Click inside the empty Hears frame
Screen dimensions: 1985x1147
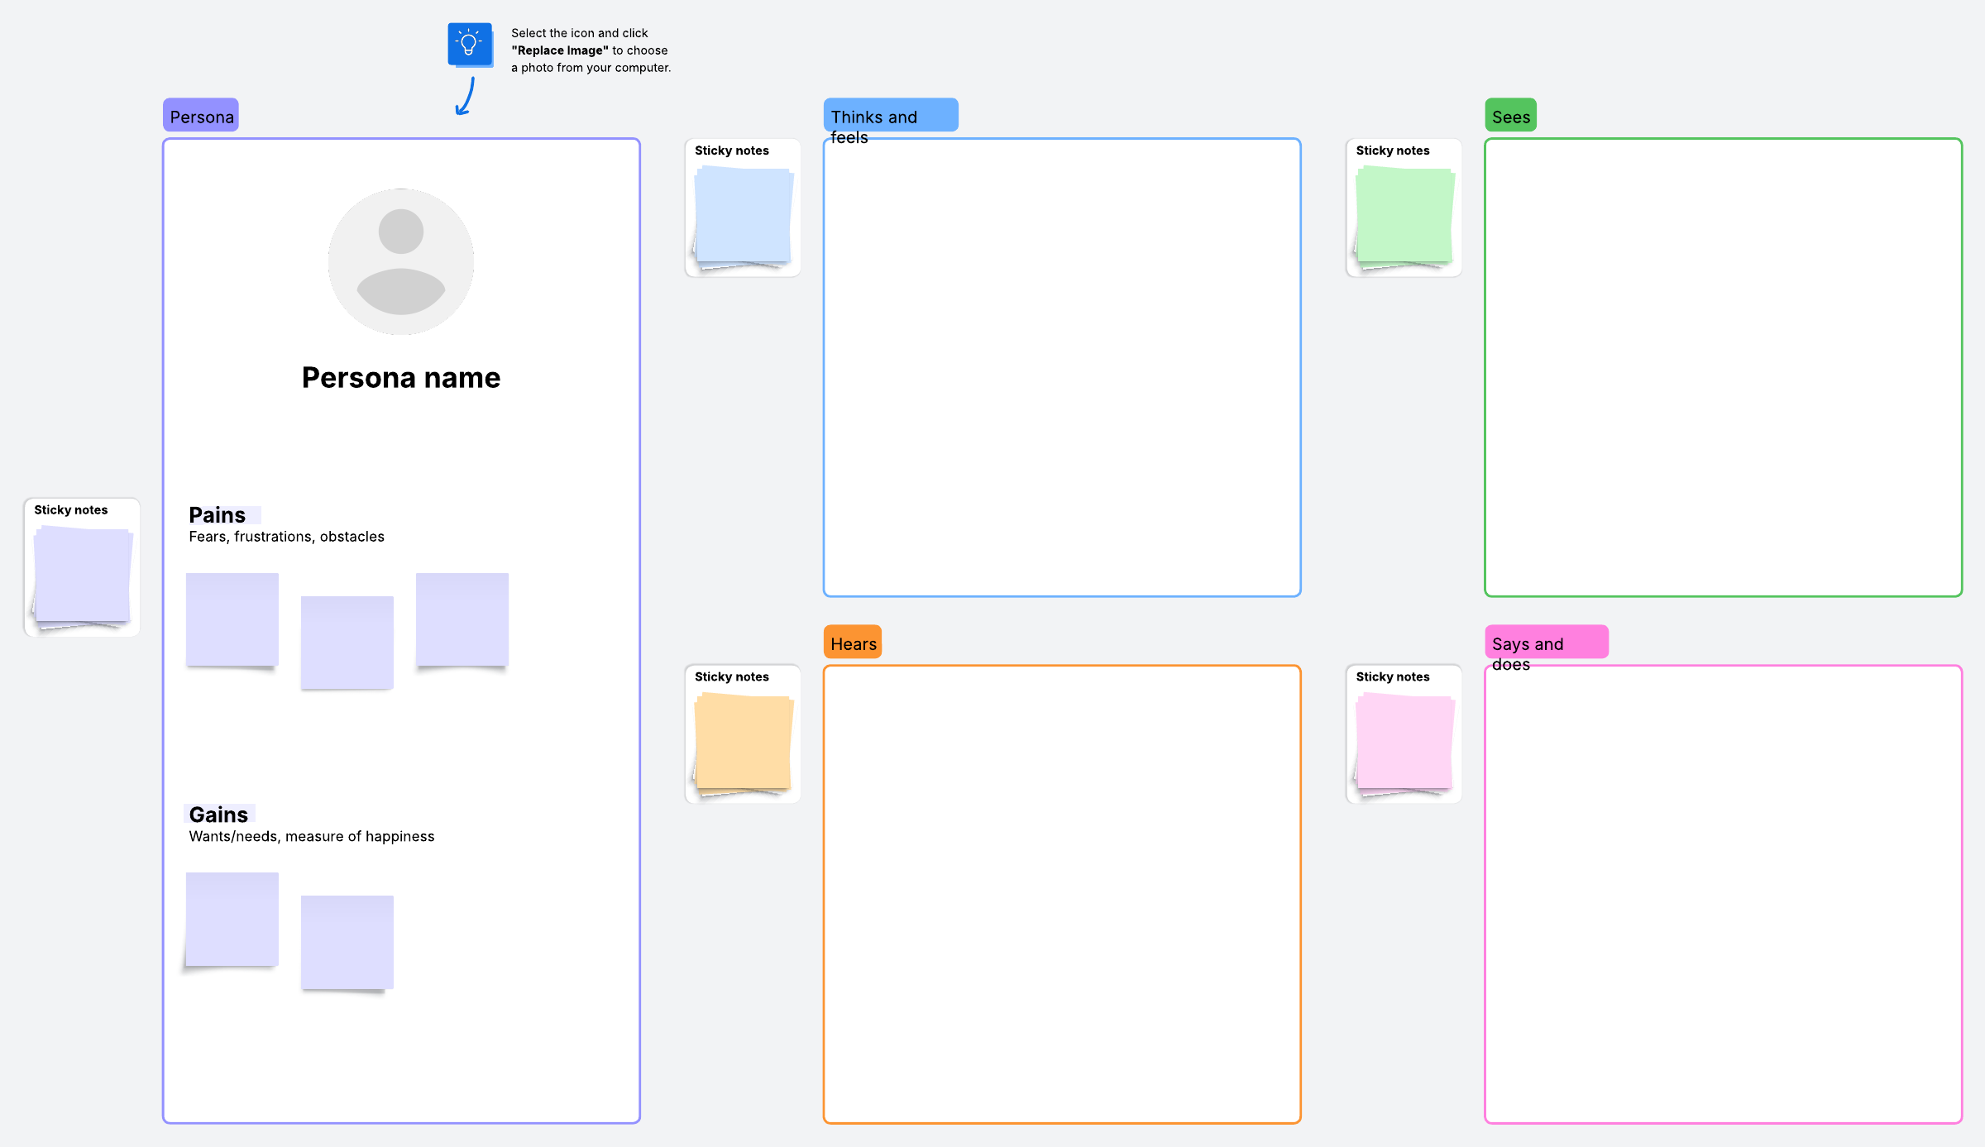pyautogui.click(x=1062, y=894)
